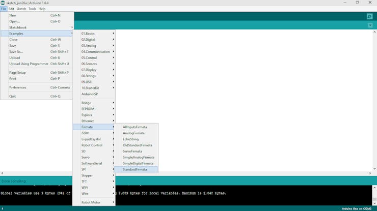Choose ServoFirmata from Firmata list
Image resolution: width=377 pixels, height=211 pixels.
pos(132,151)
